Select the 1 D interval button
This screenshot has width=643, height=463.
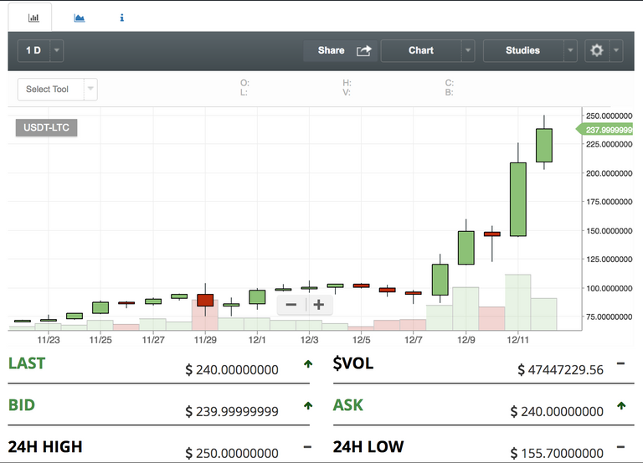(33, 50)
